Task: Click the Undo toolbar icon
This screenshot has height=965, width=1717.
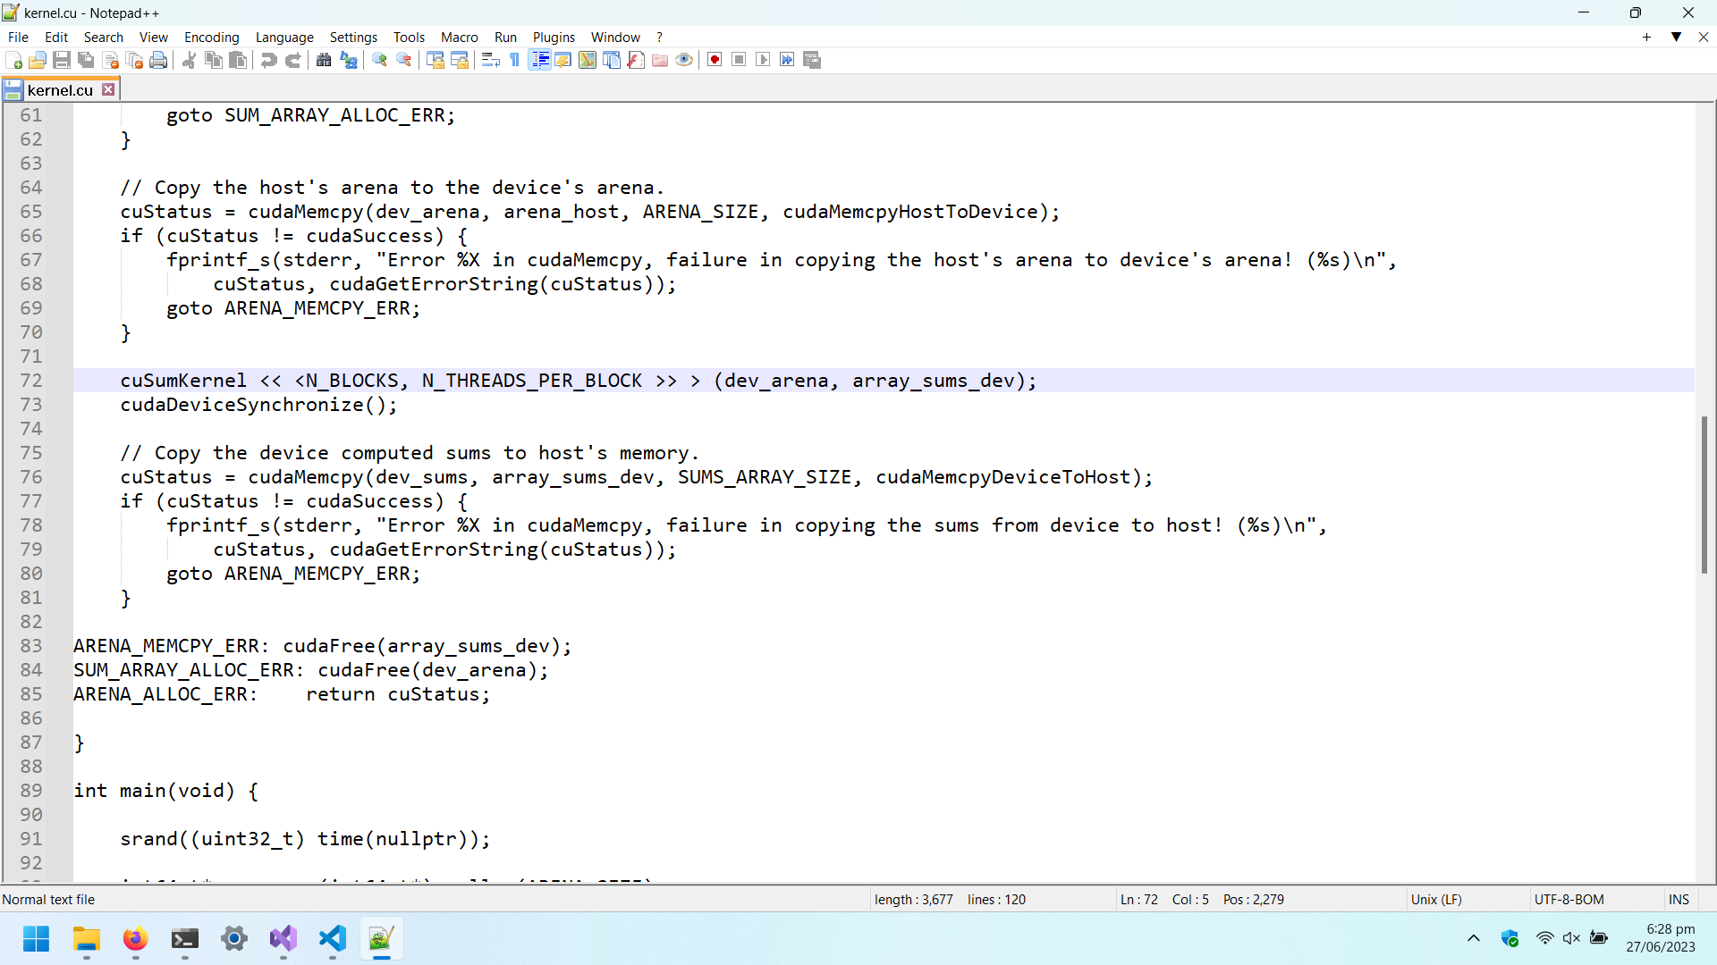Action: pos(268,60)
